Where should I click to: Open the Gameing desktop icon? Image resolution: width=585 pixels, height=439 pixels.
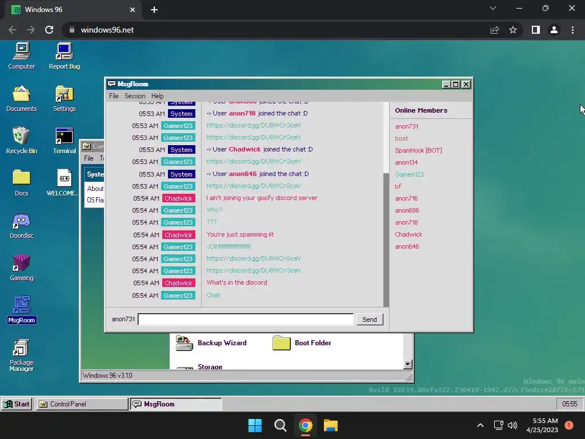[x=21, y=268]
